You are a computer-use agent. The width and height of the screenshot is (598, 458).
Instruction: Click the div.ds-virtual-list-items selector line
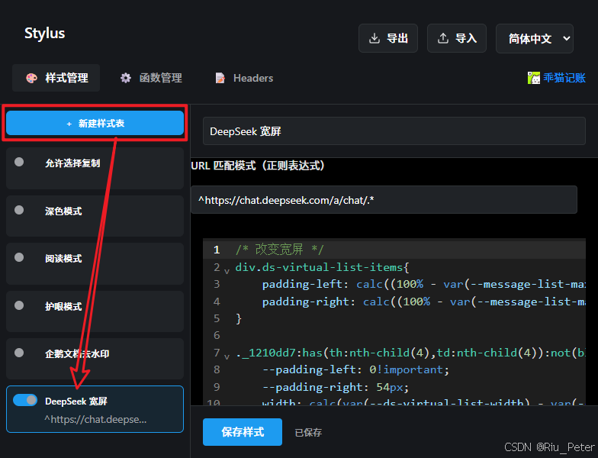coord(322,267)
